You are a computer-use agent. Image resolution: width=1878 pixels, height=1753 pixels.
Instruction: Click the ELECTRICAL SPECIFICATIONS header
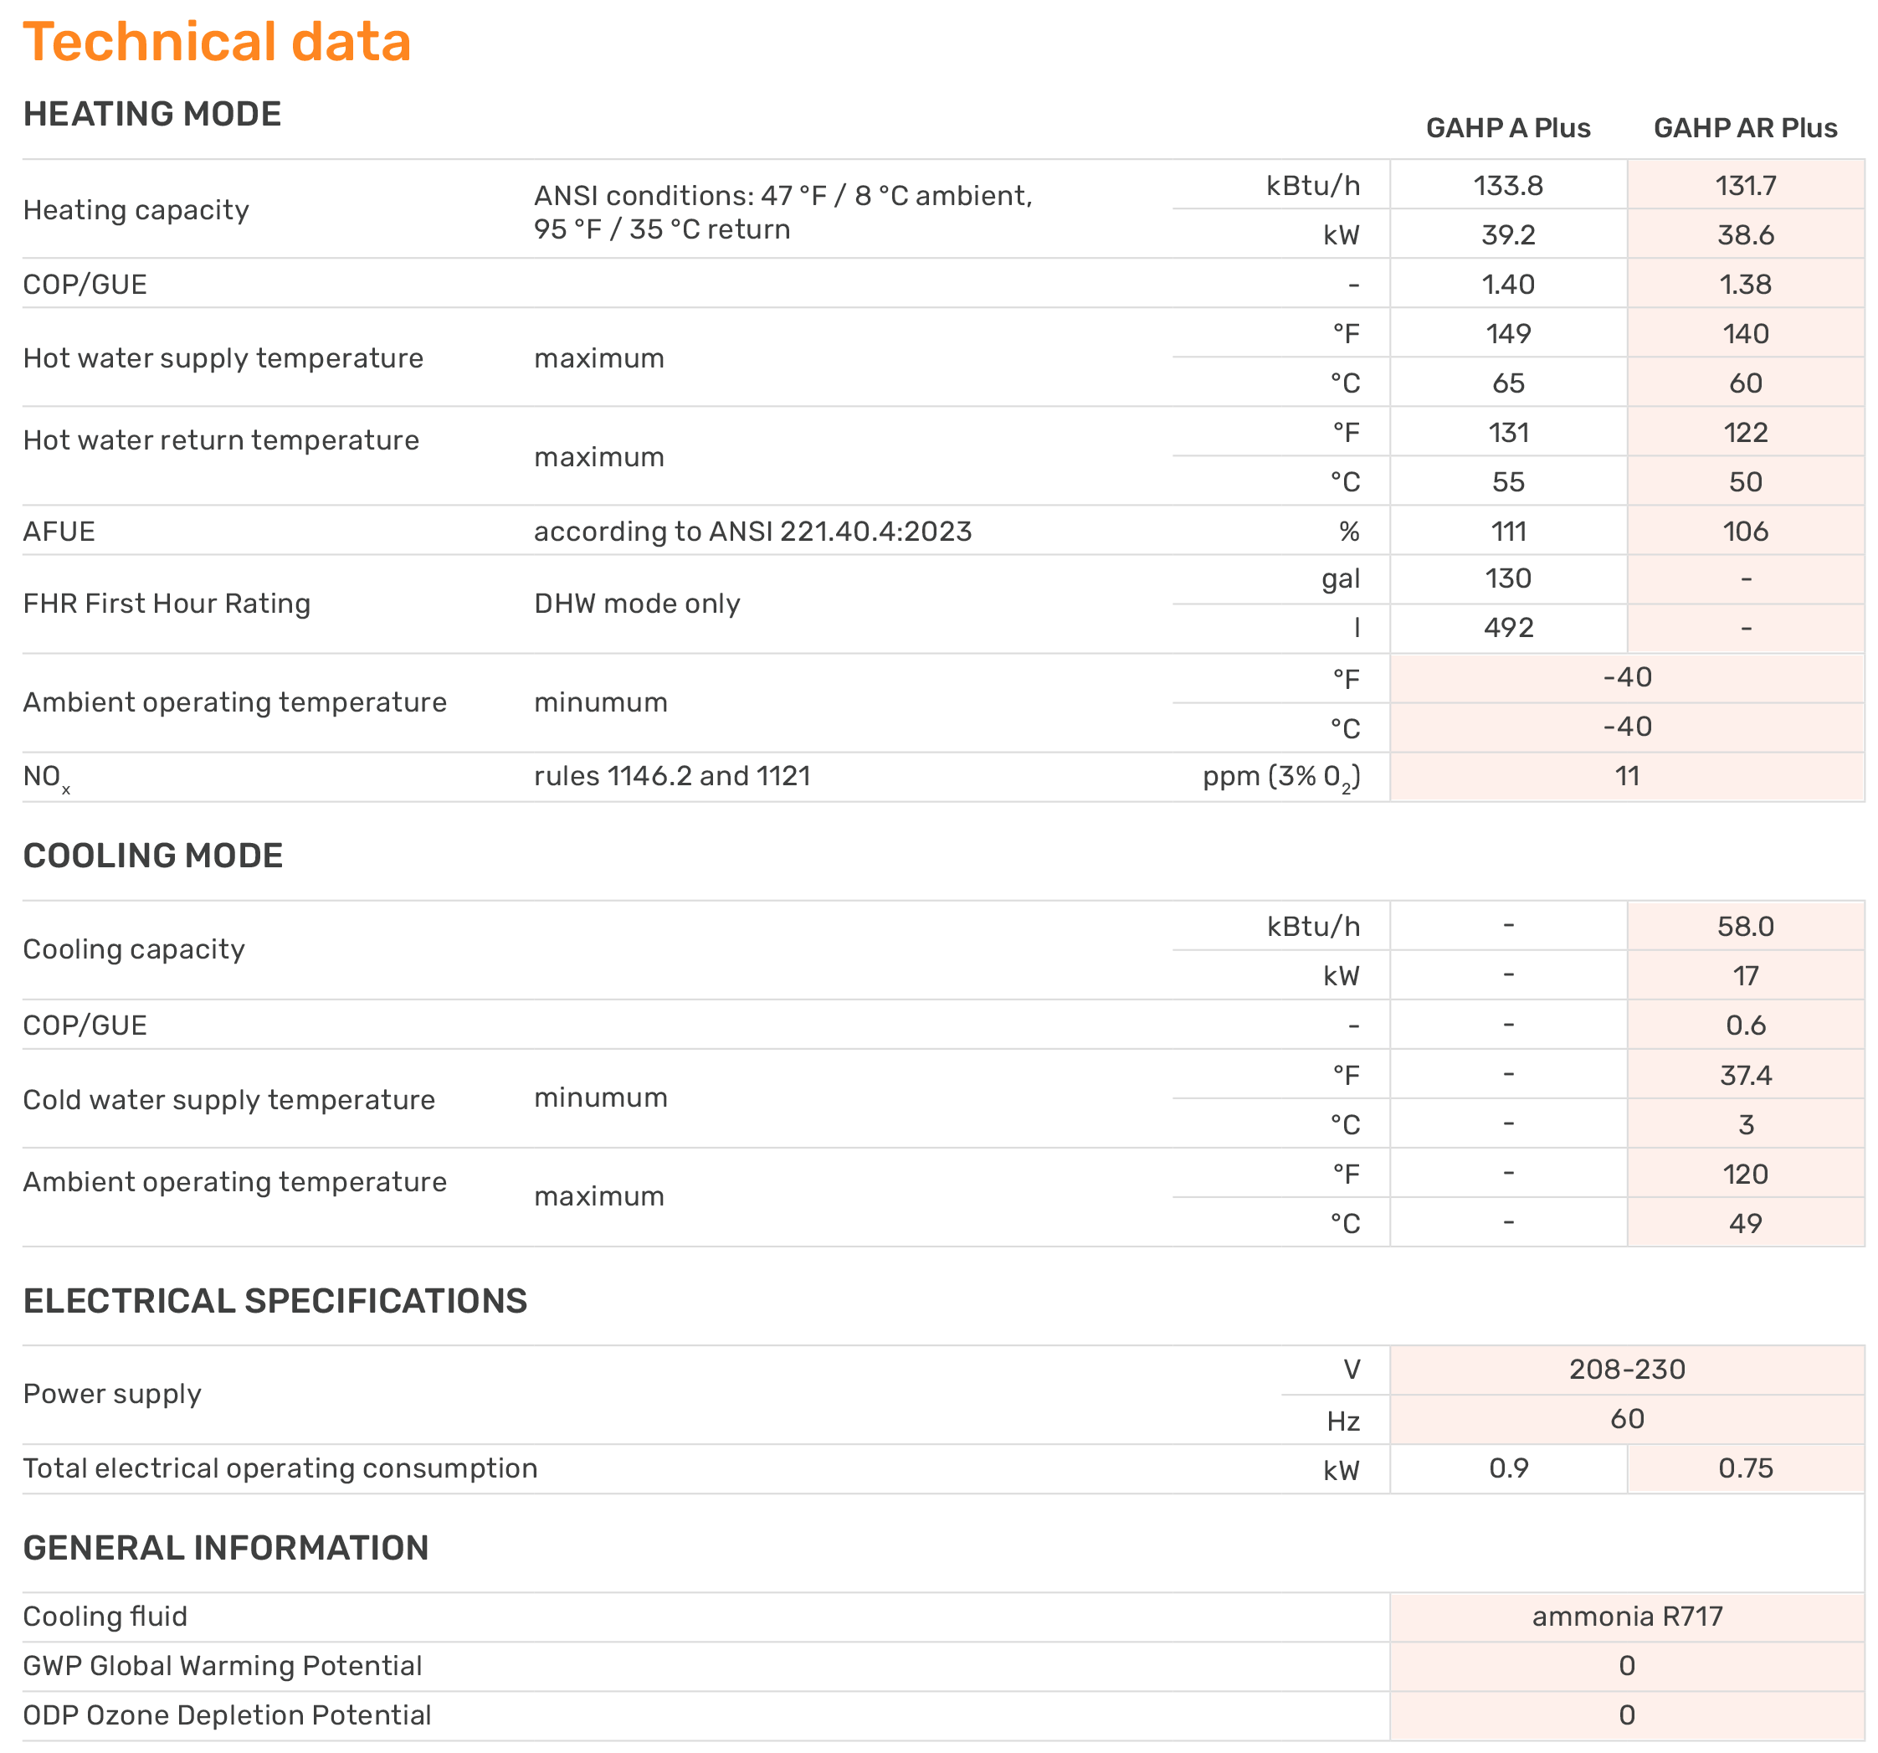pyautogui.click(x=276, y=1300)
